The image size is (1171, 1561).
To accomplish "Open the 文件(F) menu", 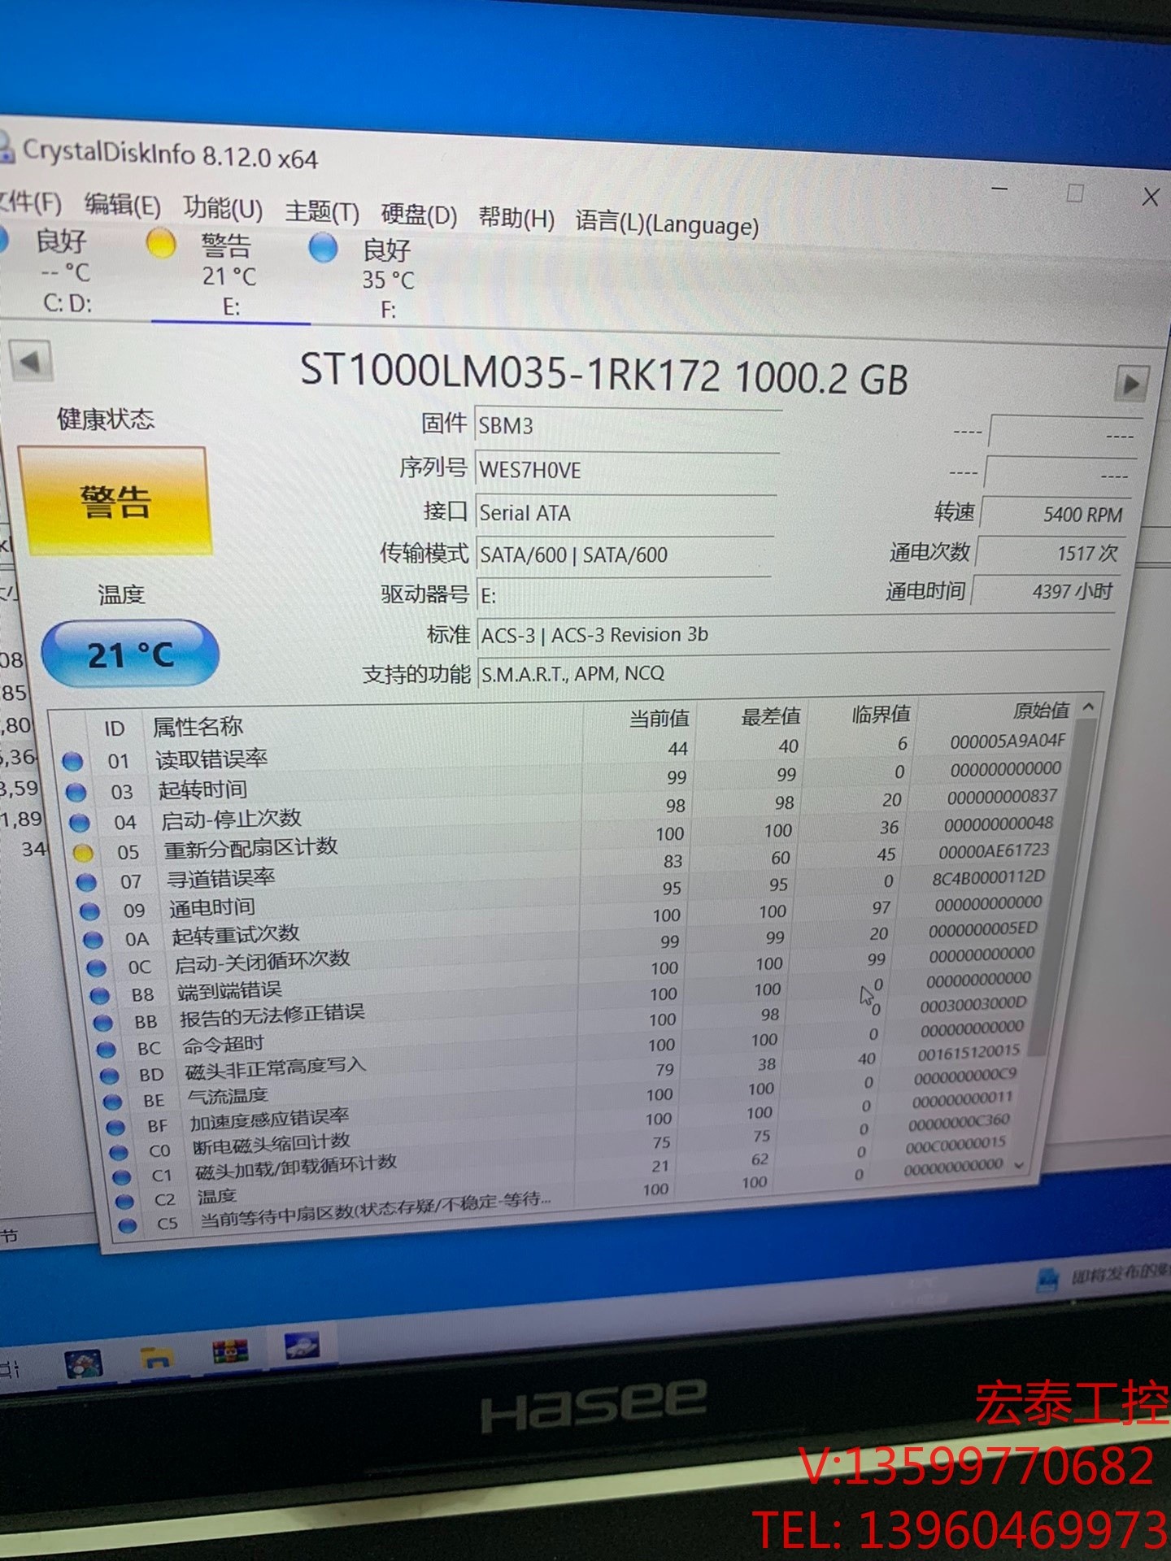I will tap(29, 202).
